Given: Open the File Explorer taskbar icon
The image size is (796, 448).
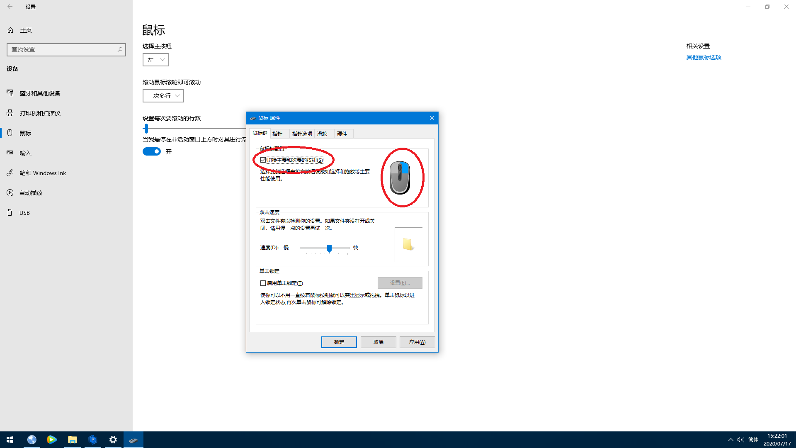Looking at the screenshot, I should tap(72, 440).
